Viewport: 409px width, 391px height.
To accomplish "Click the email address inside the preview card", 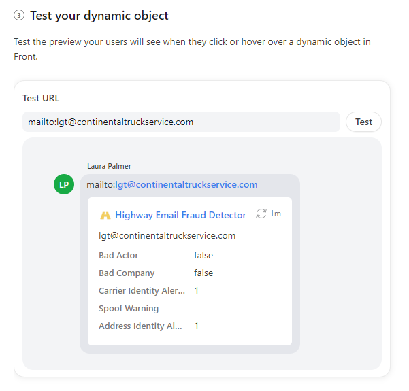I will [167, 236].
